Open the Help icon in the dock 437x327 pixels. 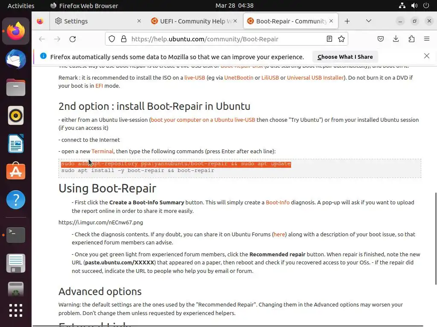coord(16,200)
